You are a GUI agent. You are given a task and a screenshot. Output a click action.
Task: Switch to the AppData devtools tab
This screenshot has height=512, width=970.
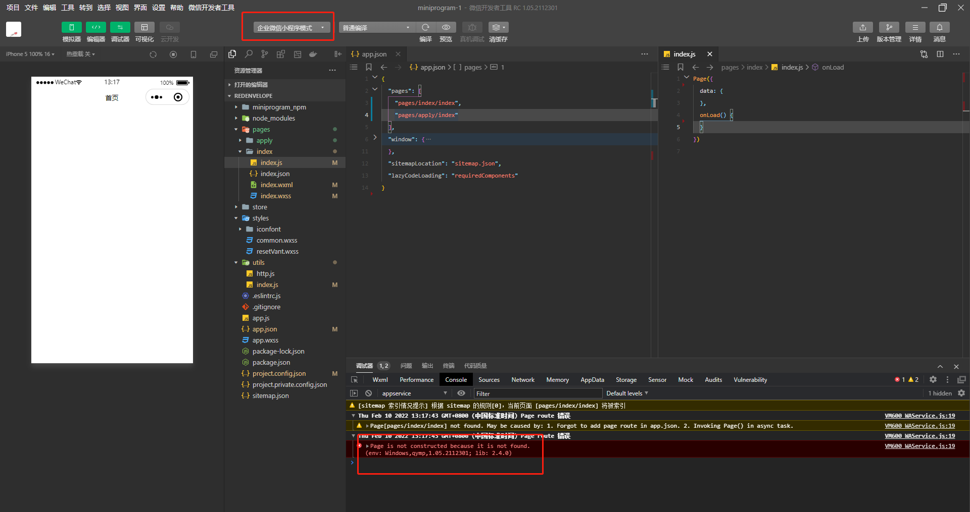point(592,380)
